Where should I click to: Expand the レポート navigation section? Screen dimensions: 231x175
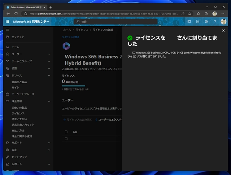(x=49, y=164)
